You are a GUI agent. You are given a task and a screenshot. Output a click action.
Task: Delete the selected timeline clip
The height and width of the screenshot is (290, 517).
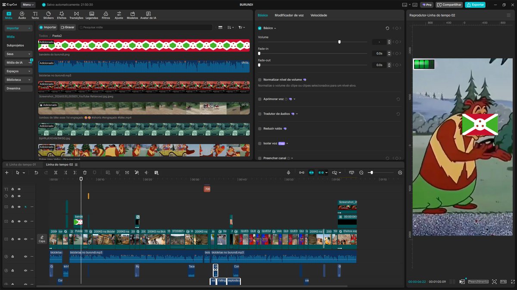pyautogui.click(x=85, y=172)
